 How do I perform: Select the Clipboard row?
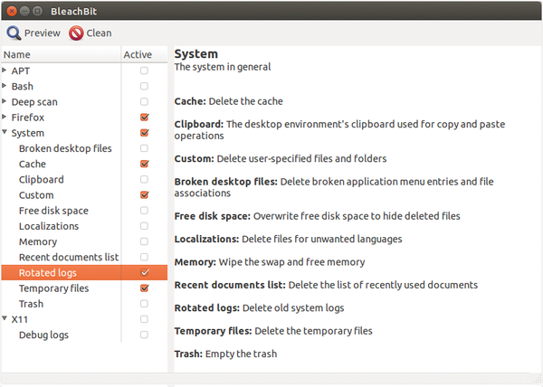pyautogui.click(x=84, y=180)
